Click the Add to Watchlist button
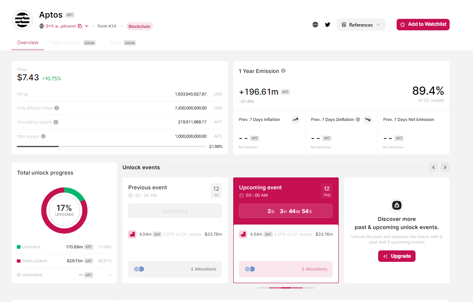The image size is (473, 302). [x=423, y=25]
